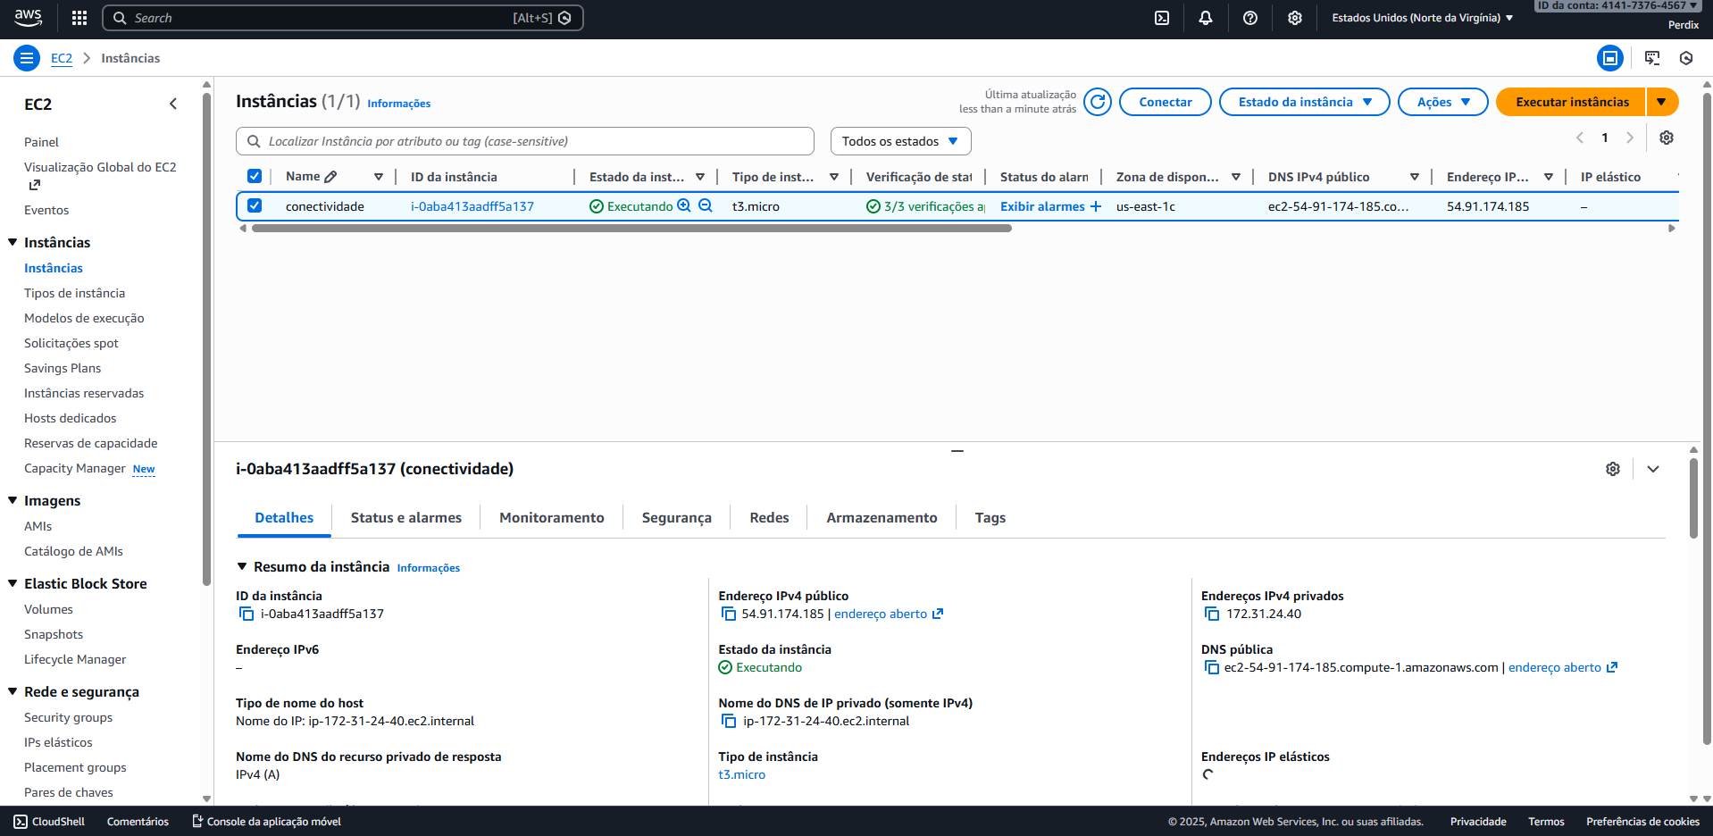Toggle the select-all instances checkbox
This screenshot has height=836, width=1713.
coord(255,176)
